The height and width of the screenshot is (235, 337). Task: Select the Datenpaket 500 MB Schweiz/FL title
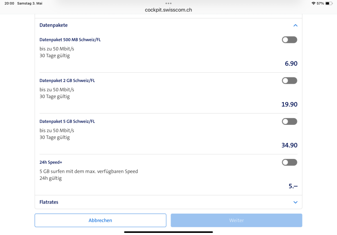coord(70,40)
